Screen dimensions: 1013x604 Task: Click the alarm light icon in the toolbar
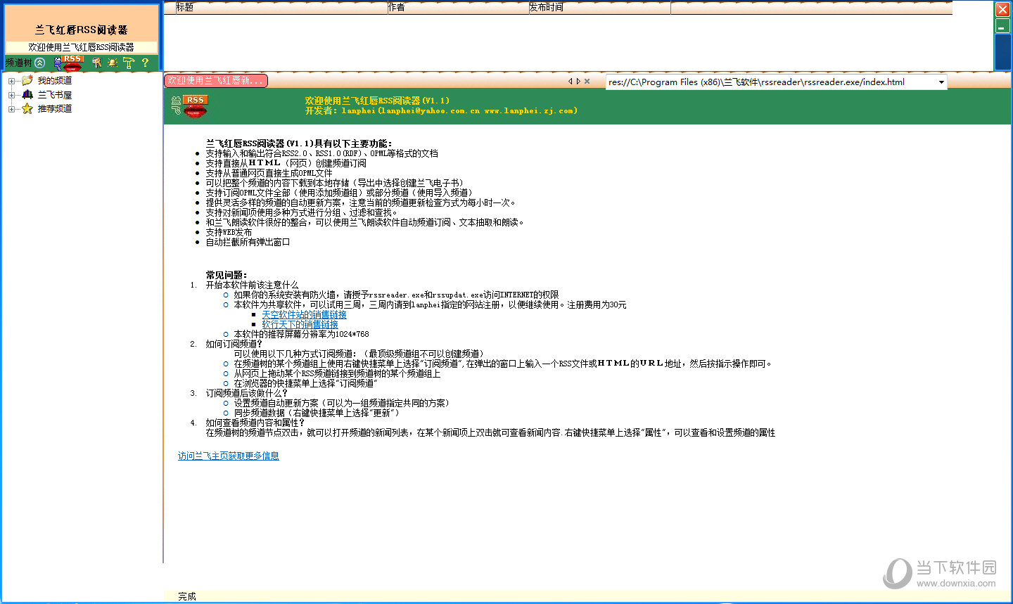coord(113,63)
